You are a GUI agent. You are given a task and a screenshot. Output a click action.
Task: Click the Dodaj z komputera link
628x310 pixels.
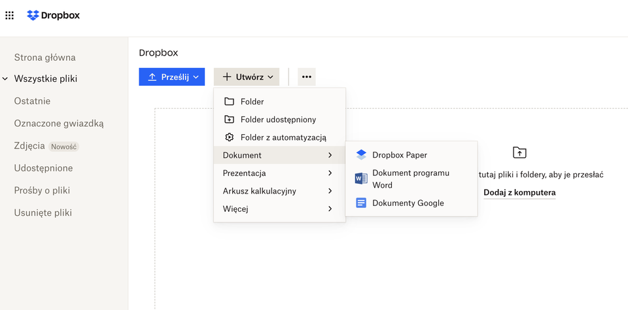pos(519,193)
